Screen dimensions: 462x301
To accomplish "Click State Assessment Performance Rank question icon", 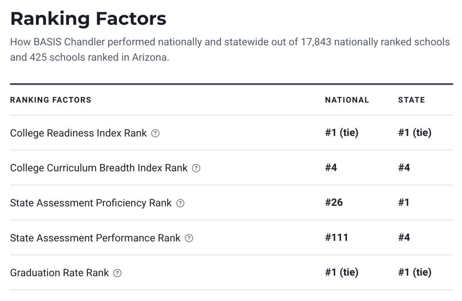I will 189,238.
